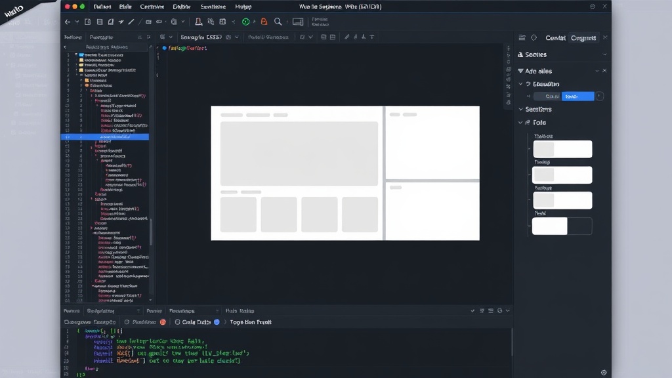The height and width of the screenshot is (378, 672).
Task: Select the first small grey card on the canvas
Action: point(238,215)
